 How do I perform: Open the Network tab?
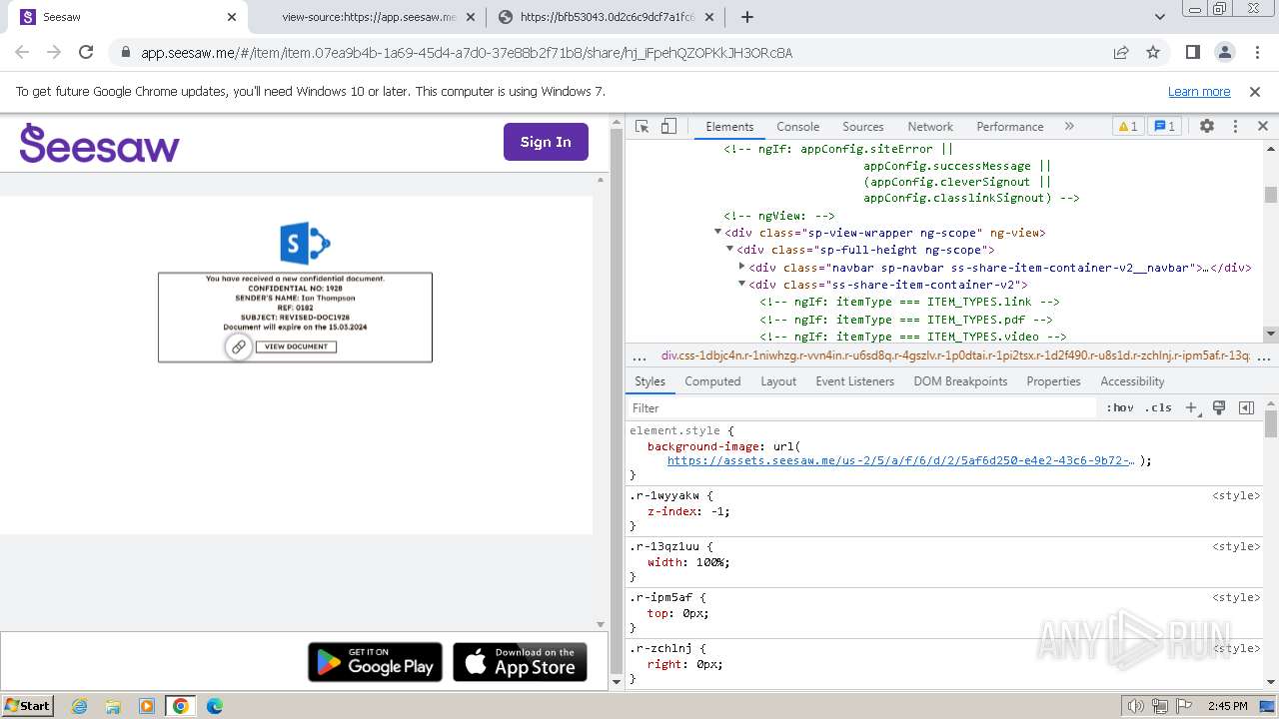930,127
